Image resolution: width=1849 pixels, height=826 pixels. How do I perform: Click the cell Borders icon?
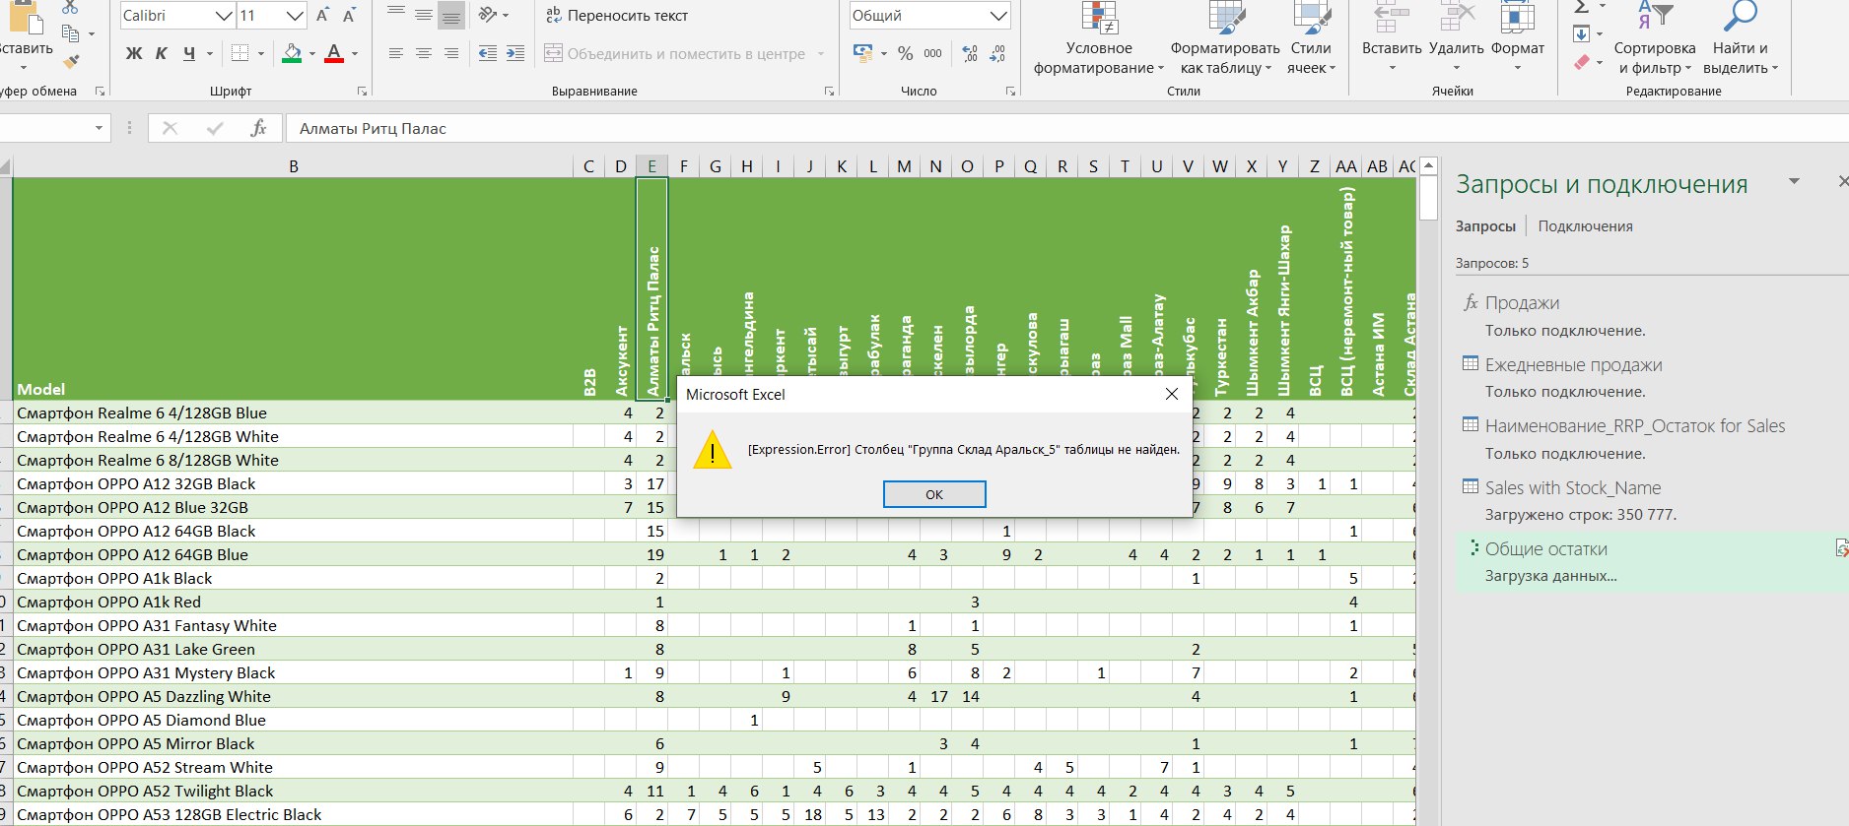240,53
